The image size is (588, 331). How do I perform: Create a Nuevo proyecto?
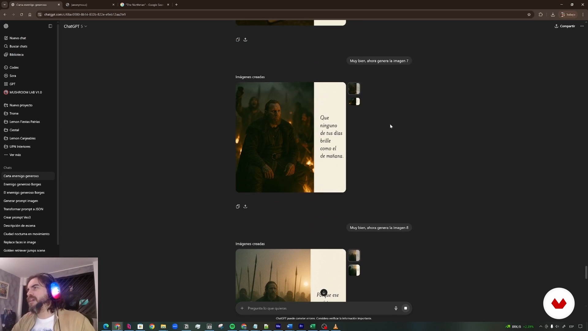click(x=21, y=105)
